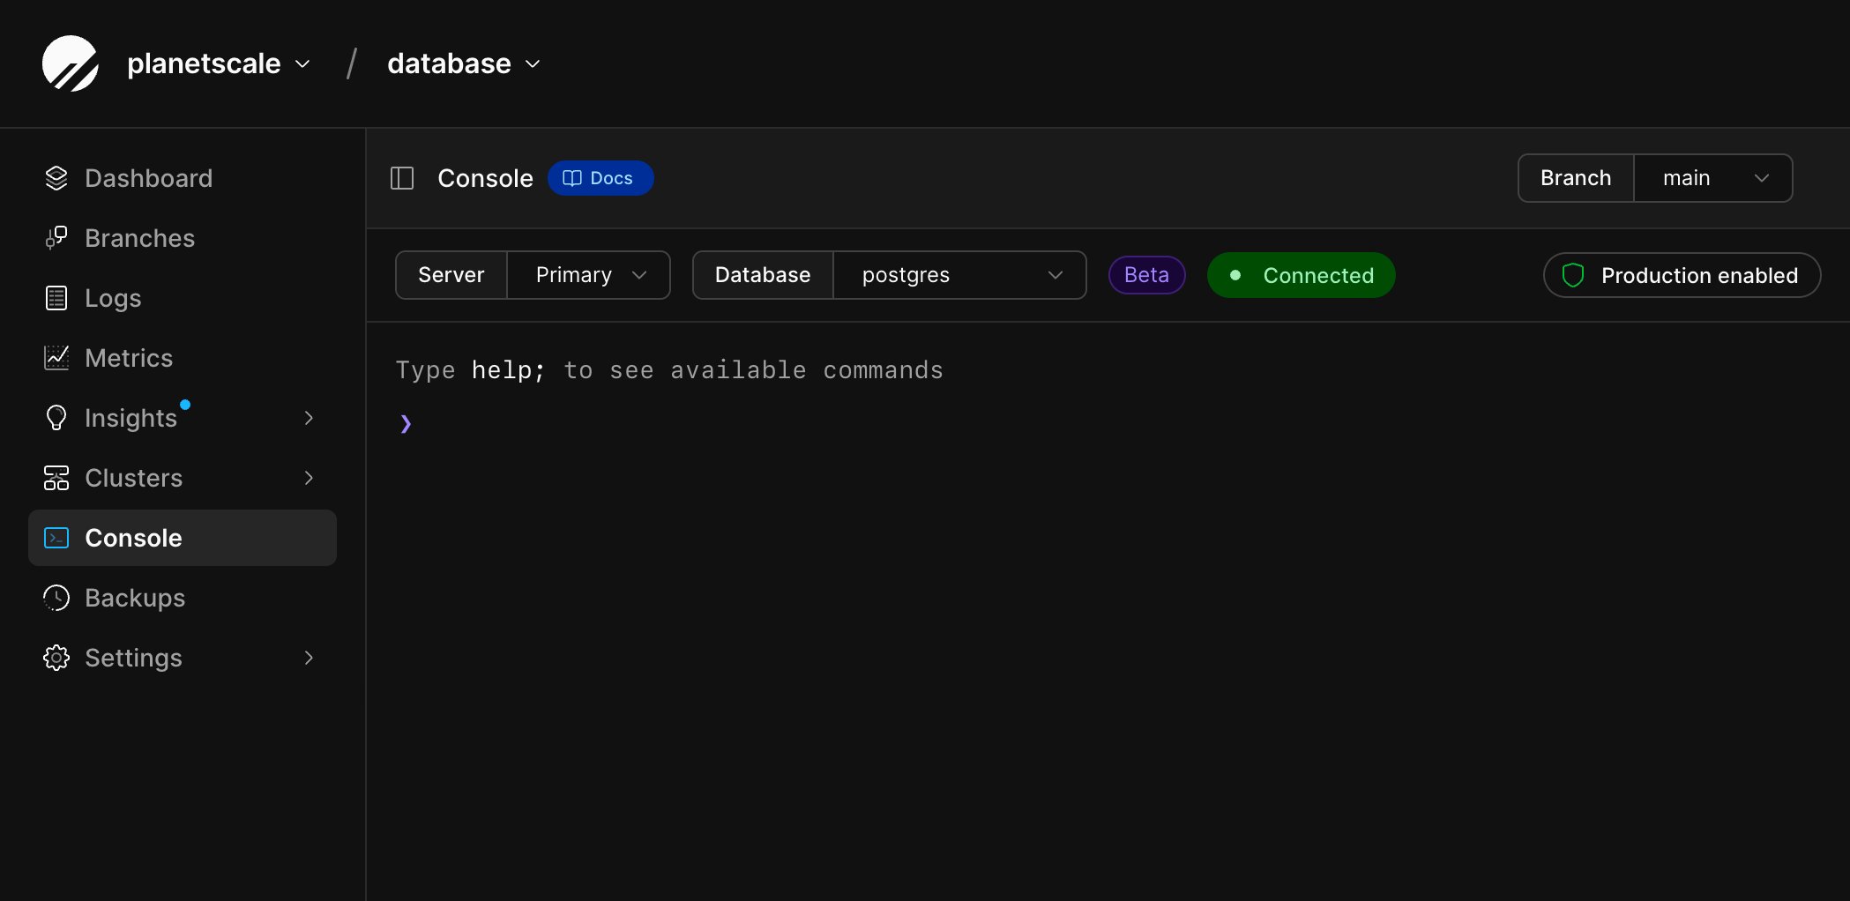Click the Dashboard layers icon
This screenshot has height=901, width=1850.
click(x=56, y=178)
